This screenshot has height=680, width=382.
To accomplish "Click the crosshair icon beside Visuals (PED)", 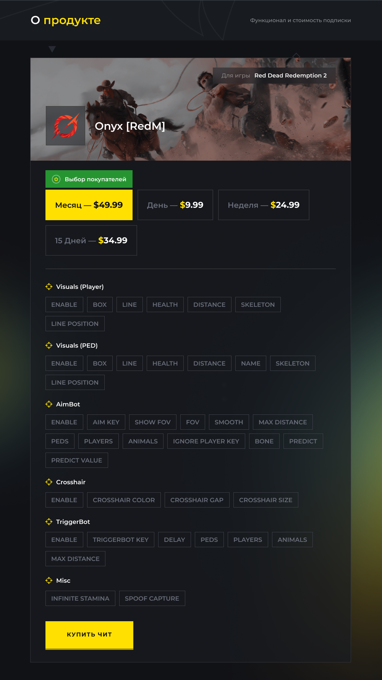I will (49, 345).
